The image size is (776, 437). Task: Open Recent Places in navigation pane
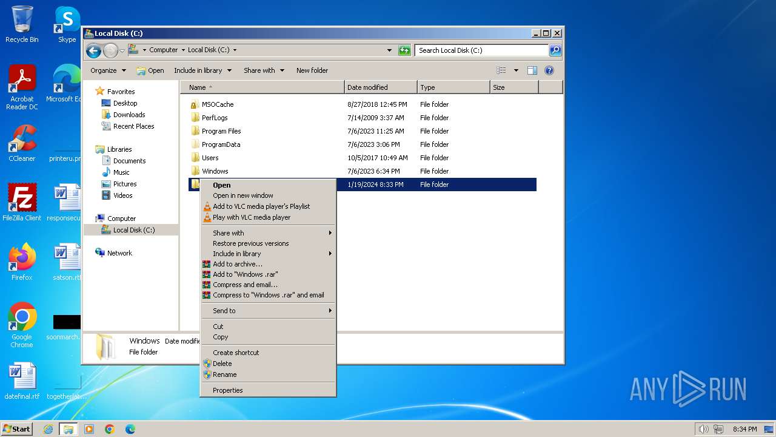point(133,126)
